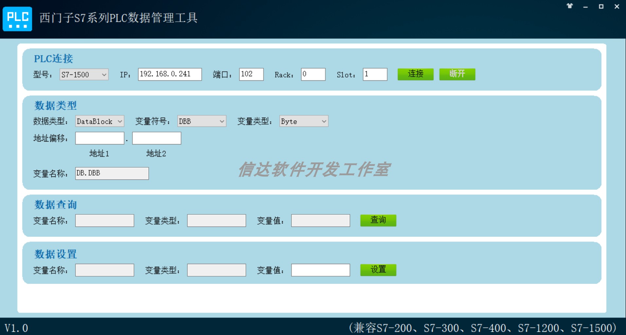
Task: Click the 地址1 caption
Action: pos(99,154)
